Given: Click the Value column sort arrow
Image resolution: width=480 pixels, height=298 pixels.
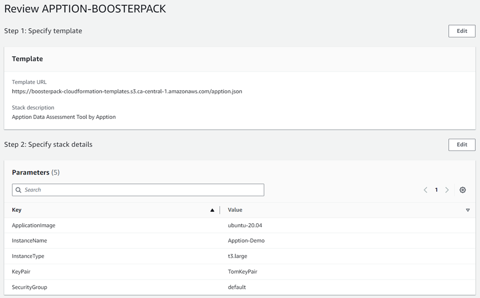Looking at the screenshot, I should pyautogui.click(x=468, y=210).
